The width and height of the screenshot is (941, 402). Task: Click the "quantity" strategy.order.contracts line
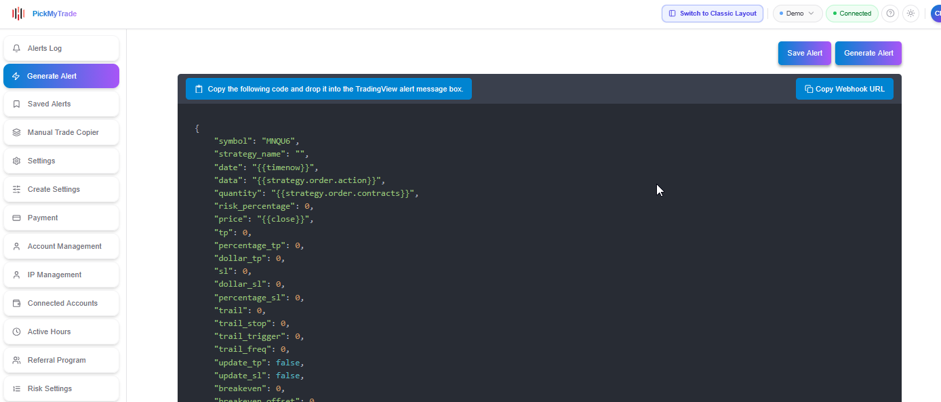(316, 193)
